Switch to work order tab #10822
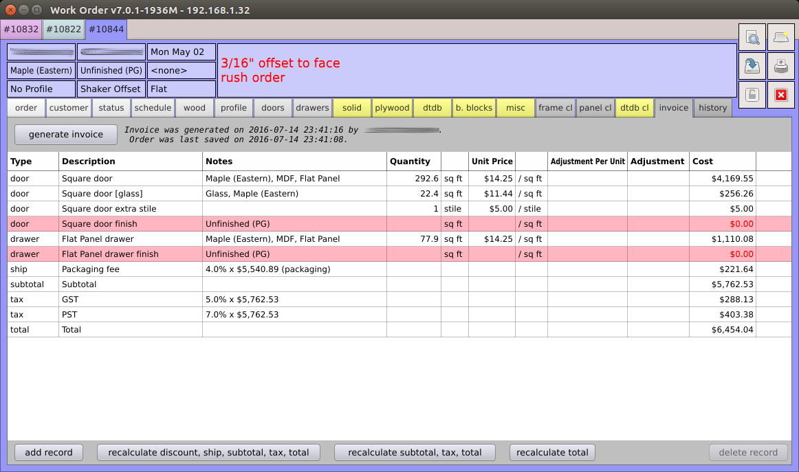 (63, 30)
